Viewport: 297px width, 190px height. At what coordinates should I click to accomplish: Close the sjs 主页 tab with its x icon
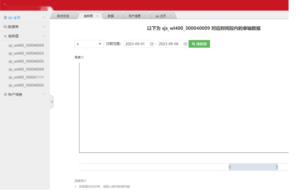170,16
